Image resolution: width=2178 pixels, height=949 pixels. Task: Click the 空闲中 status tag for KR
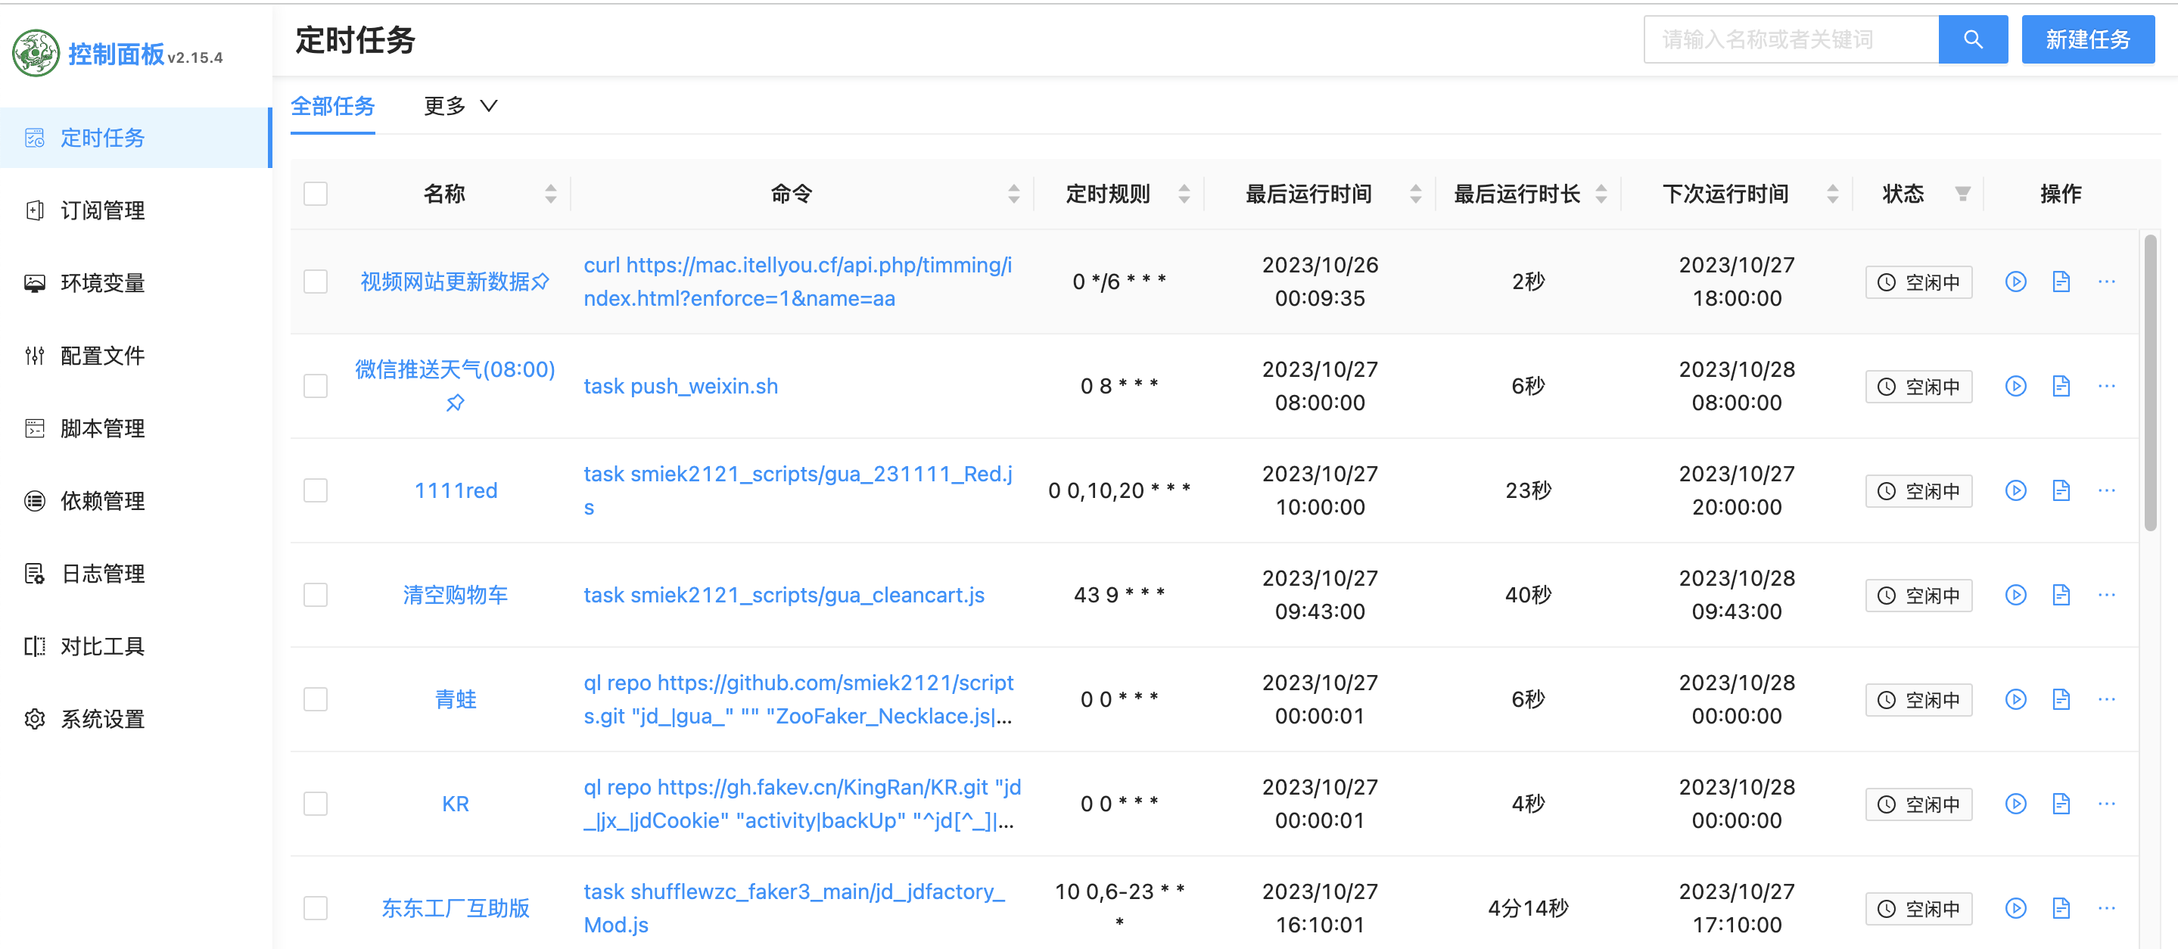point(1918,804)
